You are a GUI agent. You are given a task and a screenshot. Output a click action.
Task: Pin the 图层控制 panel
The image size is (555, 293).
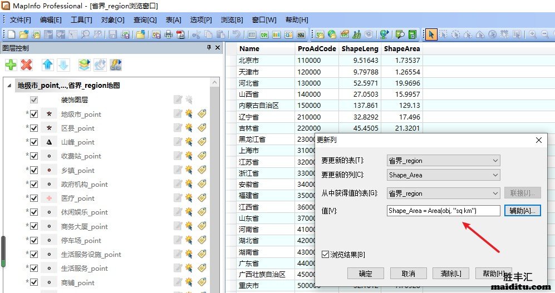(209, 47)
